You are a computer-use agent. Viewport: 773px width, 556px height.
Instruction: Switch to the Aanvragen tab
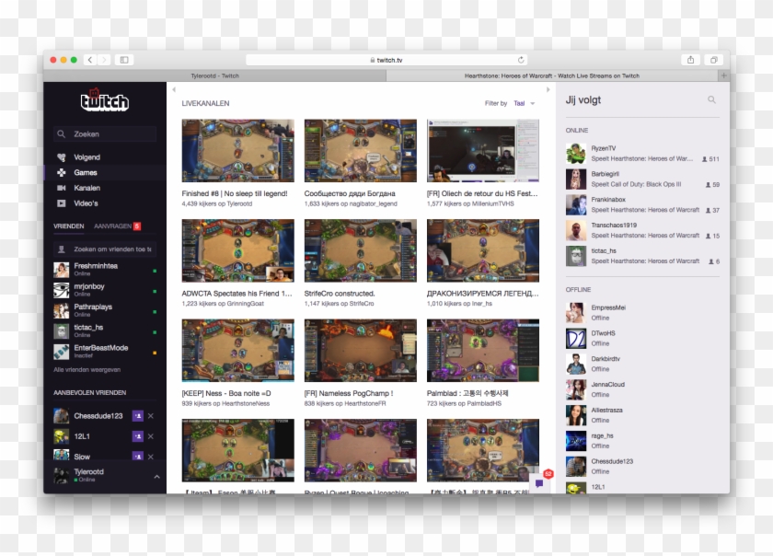click(112, 226)
